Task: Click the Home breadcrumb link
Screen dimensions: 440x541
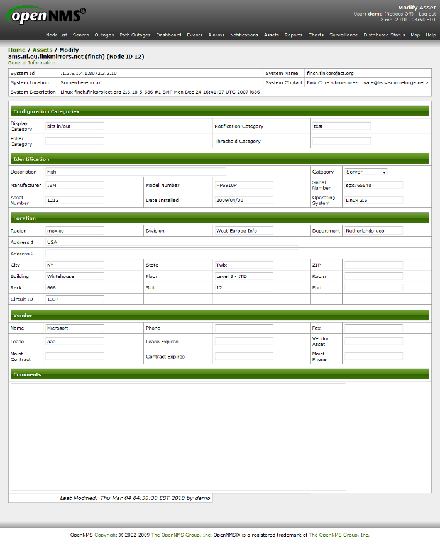Action: 17,50
